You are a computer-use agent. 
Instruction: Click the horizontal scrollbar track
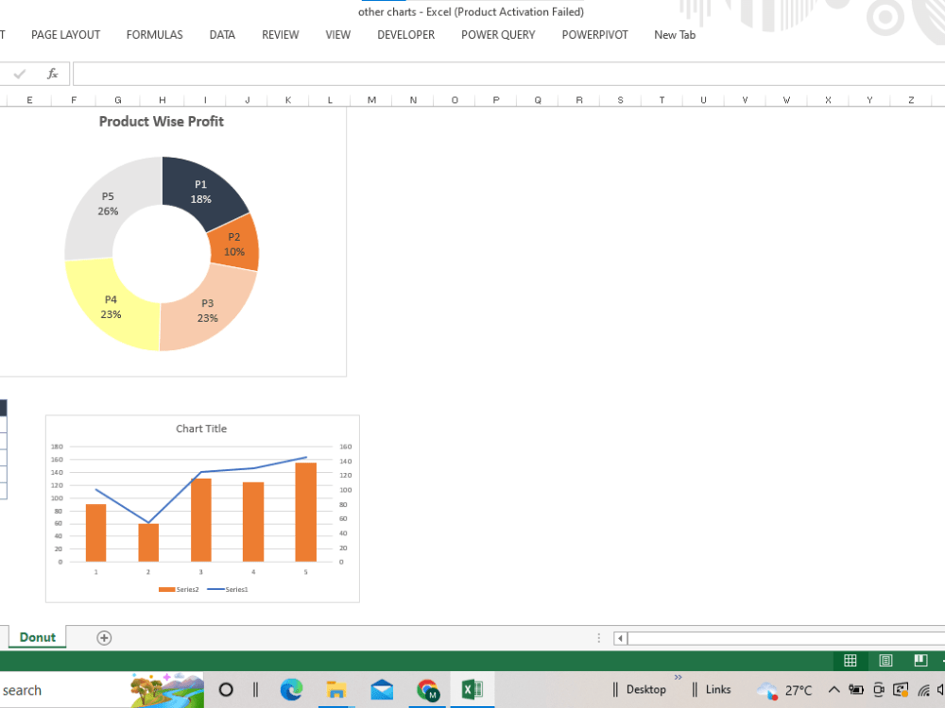pyautogui.click(x=786, y=638)
